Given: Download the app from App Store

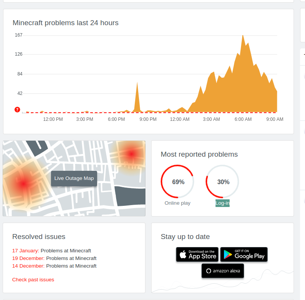Looking at the screenshot, I should click(197, 254).
